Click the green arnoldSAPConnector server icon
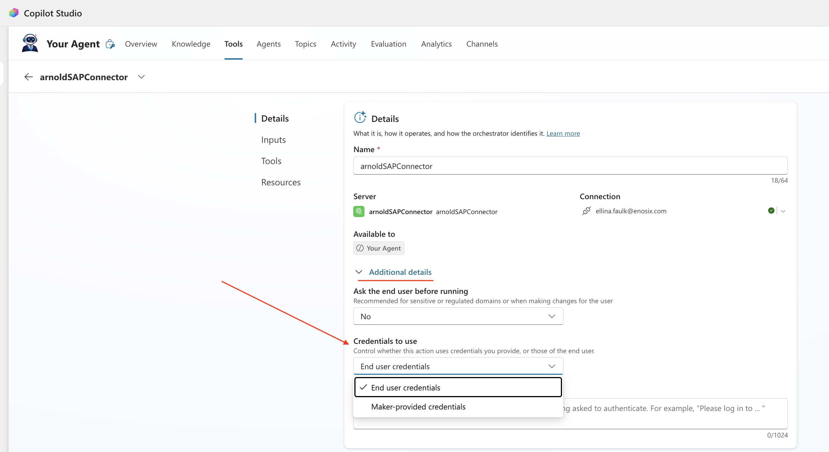Image resolution: width=829 pixels, height=452 pixels. [x=359, y=211]
